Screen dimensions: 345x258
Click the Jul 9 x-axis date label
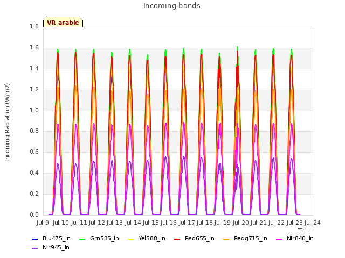coord(43,223)
